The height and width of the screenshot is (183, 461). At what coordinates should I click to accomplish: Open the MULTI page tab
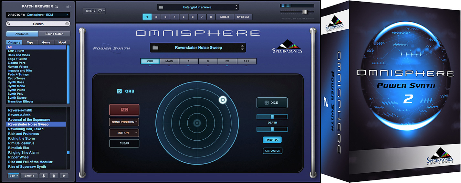pyautogui.click(x=225, y=17)
